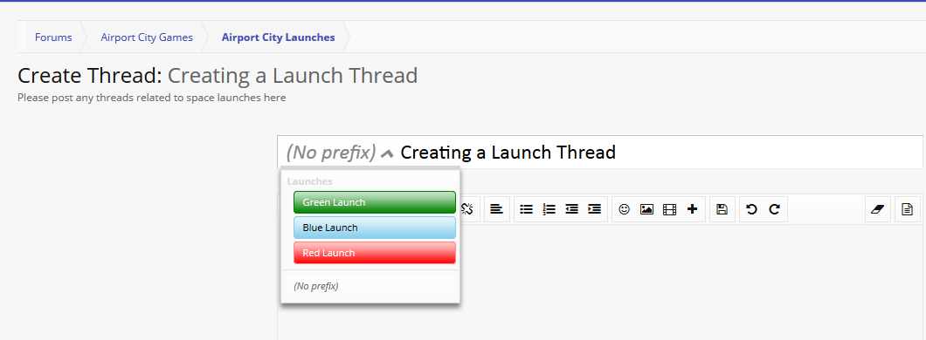Click the plus insert icon
This screenshot has width=926, height=340.
point(693,209)
